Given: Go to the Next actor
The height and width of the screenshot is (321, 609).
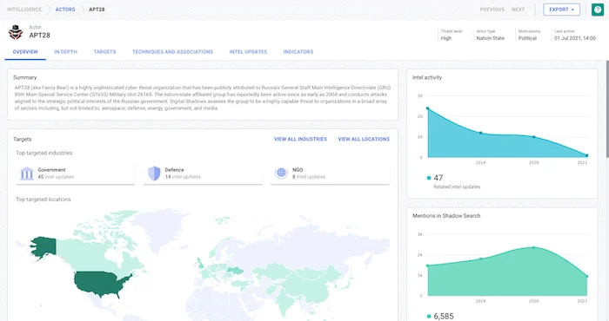Looking at the screenshot, I should (x=518, y=10).
